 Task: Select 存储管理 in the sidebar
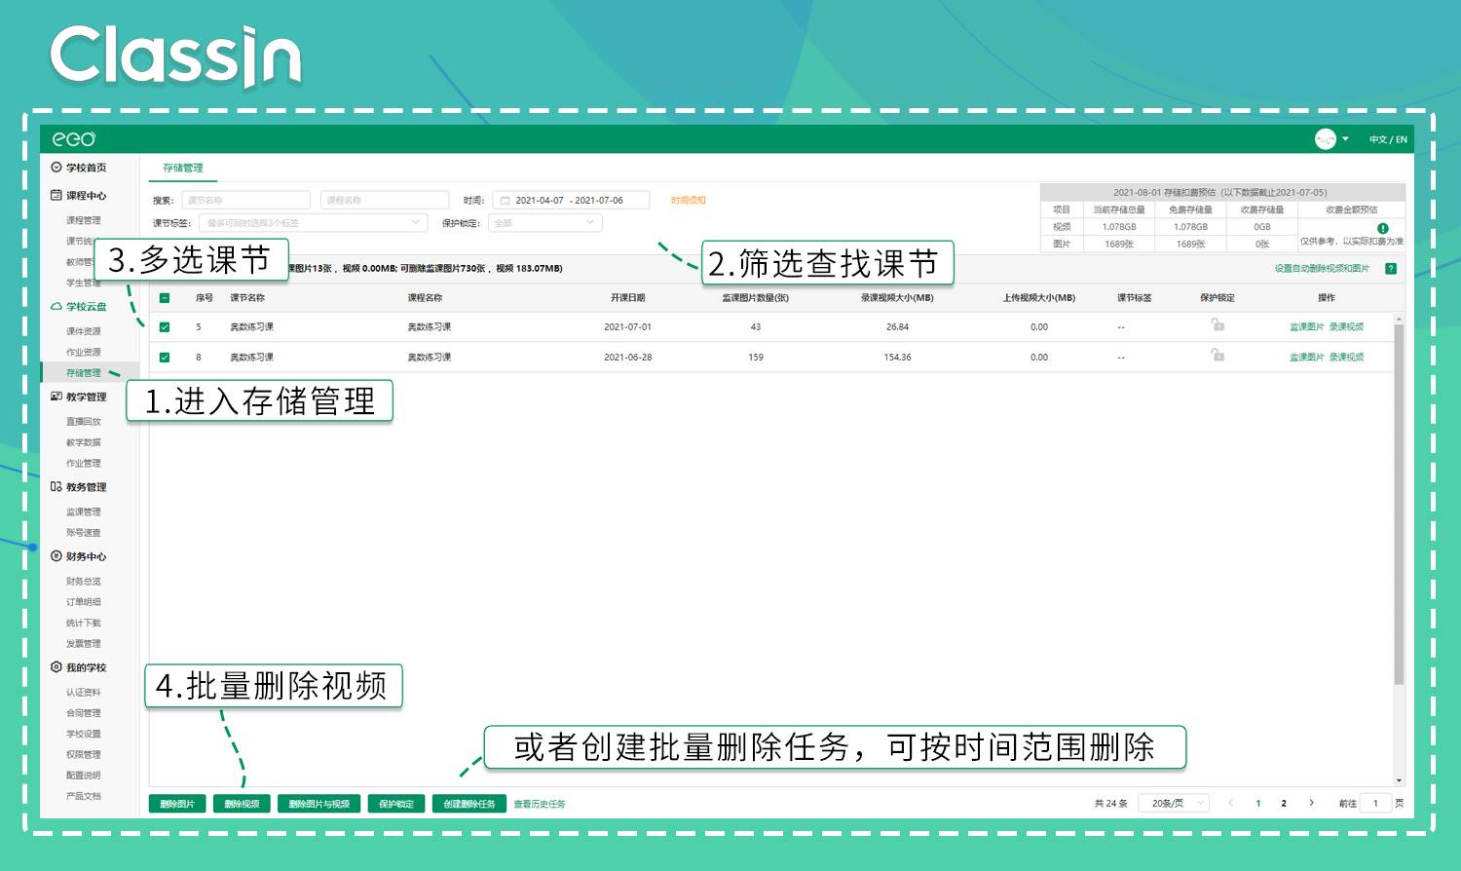84,372
